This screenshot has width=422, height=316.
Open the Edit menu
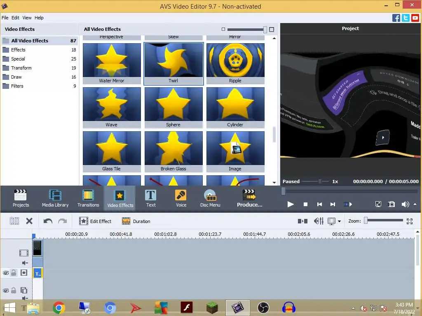pos(15,18)
